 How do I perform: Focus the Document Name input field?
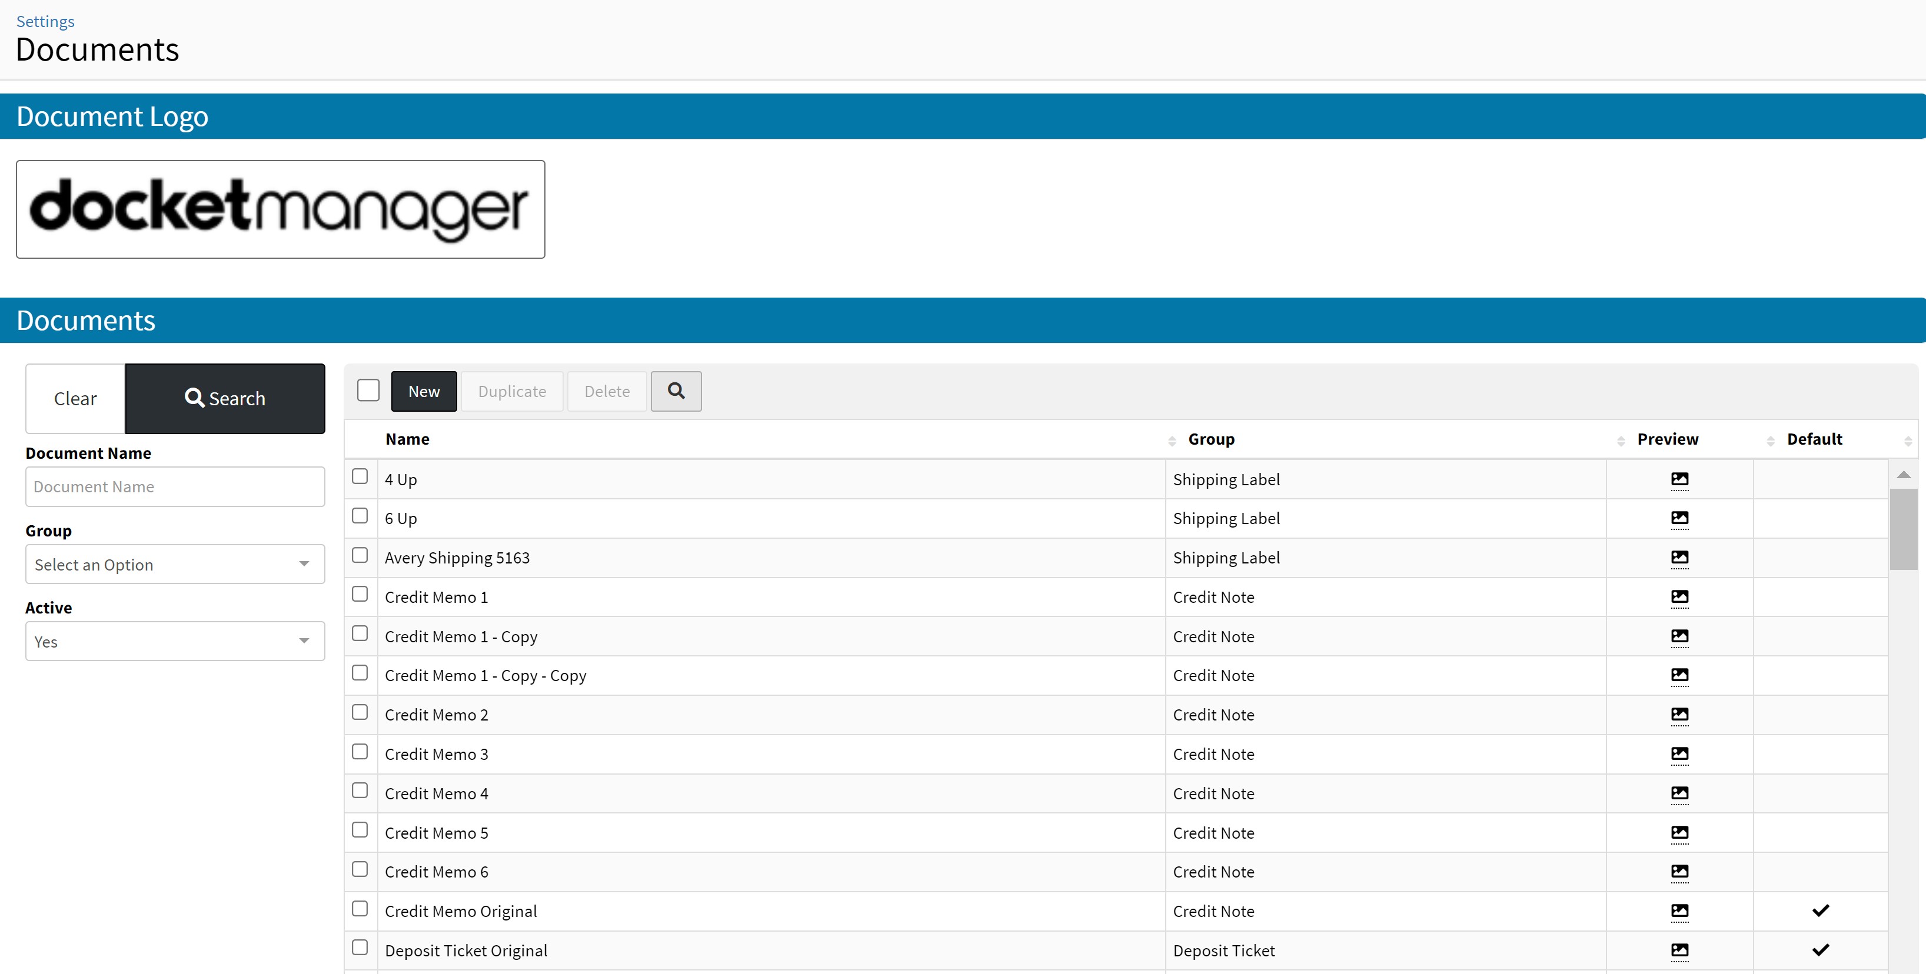175,486
